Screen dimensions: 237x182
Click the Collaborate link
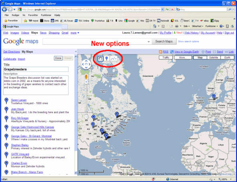pyautogui.click(x=10, y=59)
